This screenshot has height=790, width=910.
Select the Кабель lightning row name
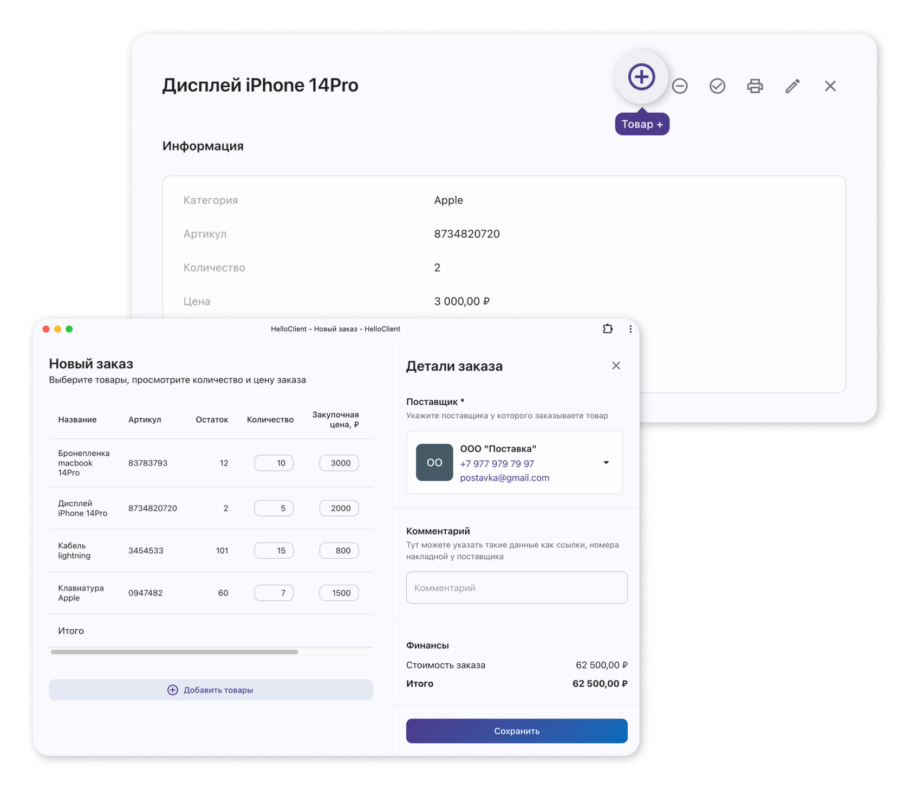click(74, 551)
